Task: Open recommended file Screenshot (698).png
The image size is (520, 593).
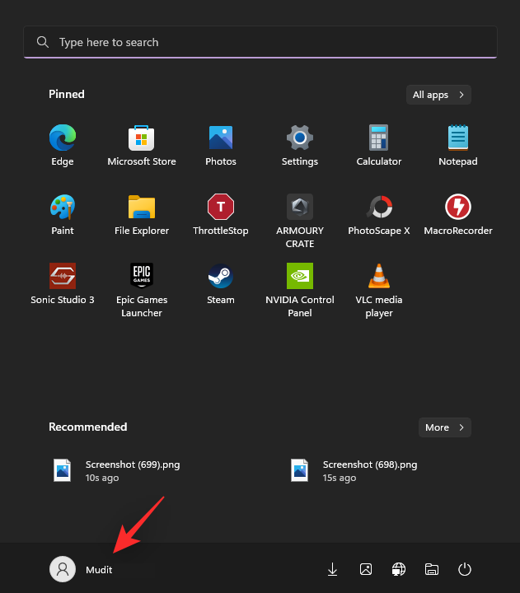Action: [354, 471]
